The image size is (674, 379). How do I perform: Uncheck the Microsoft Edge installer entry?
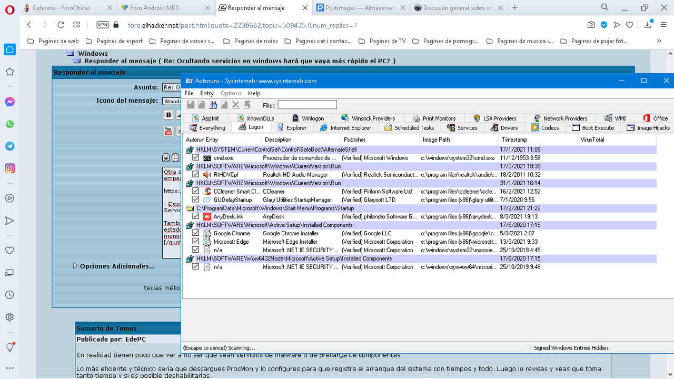(x=195, y=242)
